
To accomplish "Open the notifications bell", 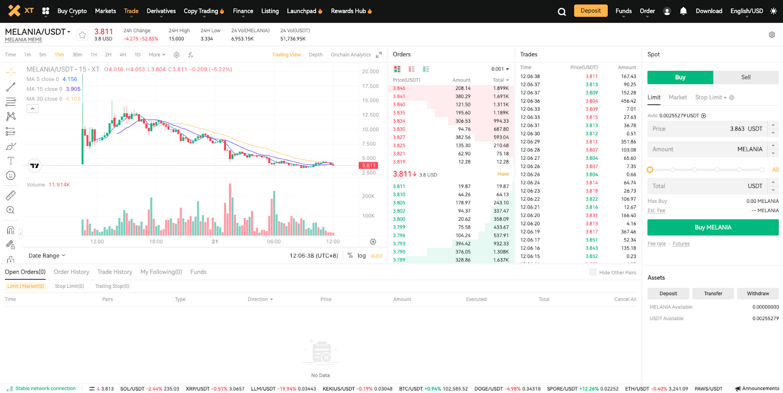I will [x=683, y=11].
